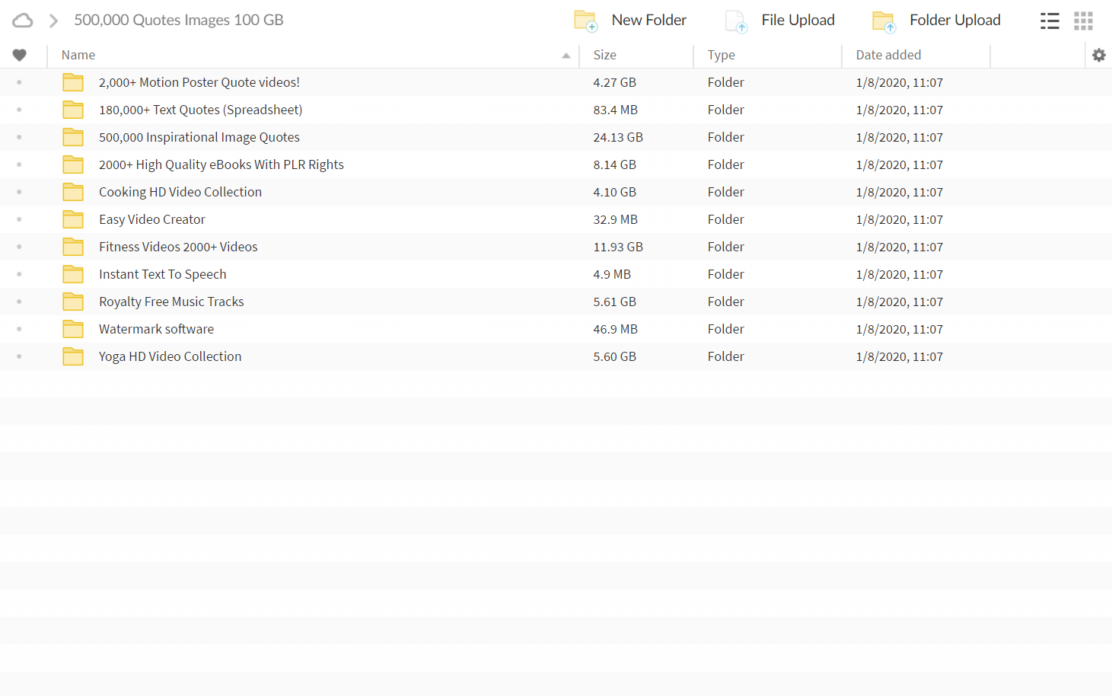Click the File Upload icon
Viewport: 1112px width, 696px height.
[736, 21]
